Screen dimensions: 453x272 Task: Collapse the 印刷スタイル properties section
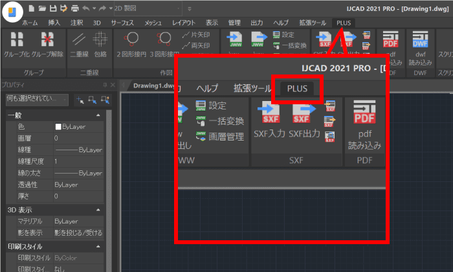pyautogui.click(x=98, y=247)
